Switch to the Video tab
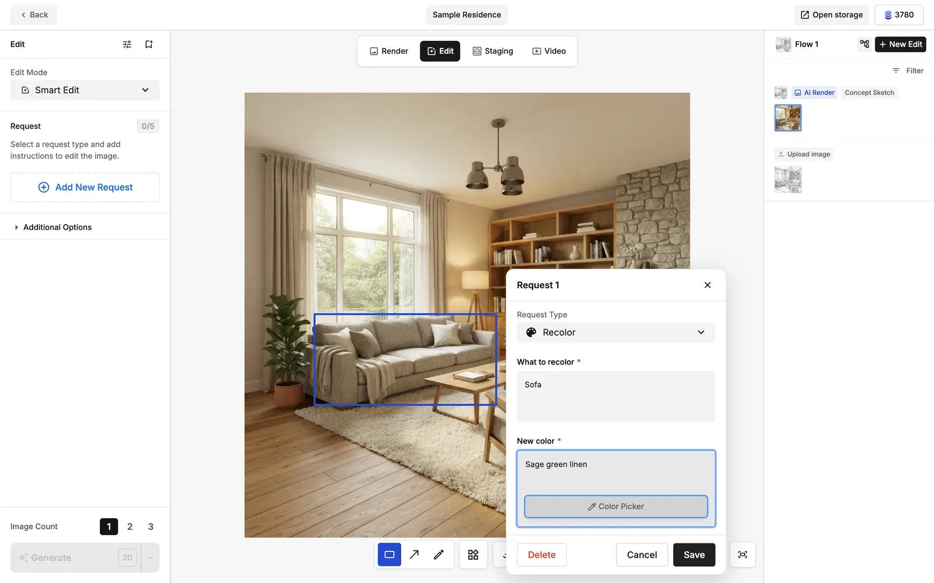The width and height of the screenshot is (934, 583). point(549,51)
